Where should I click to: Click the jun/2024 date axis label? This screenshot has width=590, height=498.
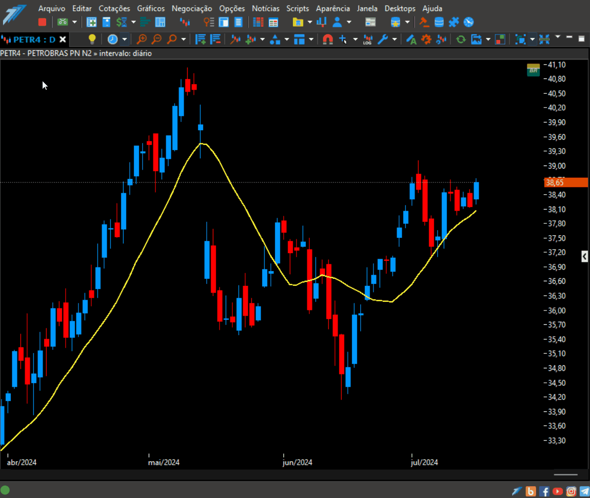[x=297, y=462]
